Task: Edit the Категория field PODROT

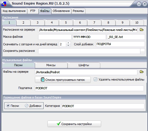Action: click(x=103, y=106)
